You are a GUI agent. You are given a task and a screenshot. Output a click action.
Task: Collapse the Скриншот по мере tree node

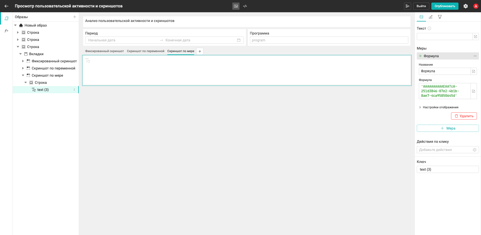pos(23,75)
